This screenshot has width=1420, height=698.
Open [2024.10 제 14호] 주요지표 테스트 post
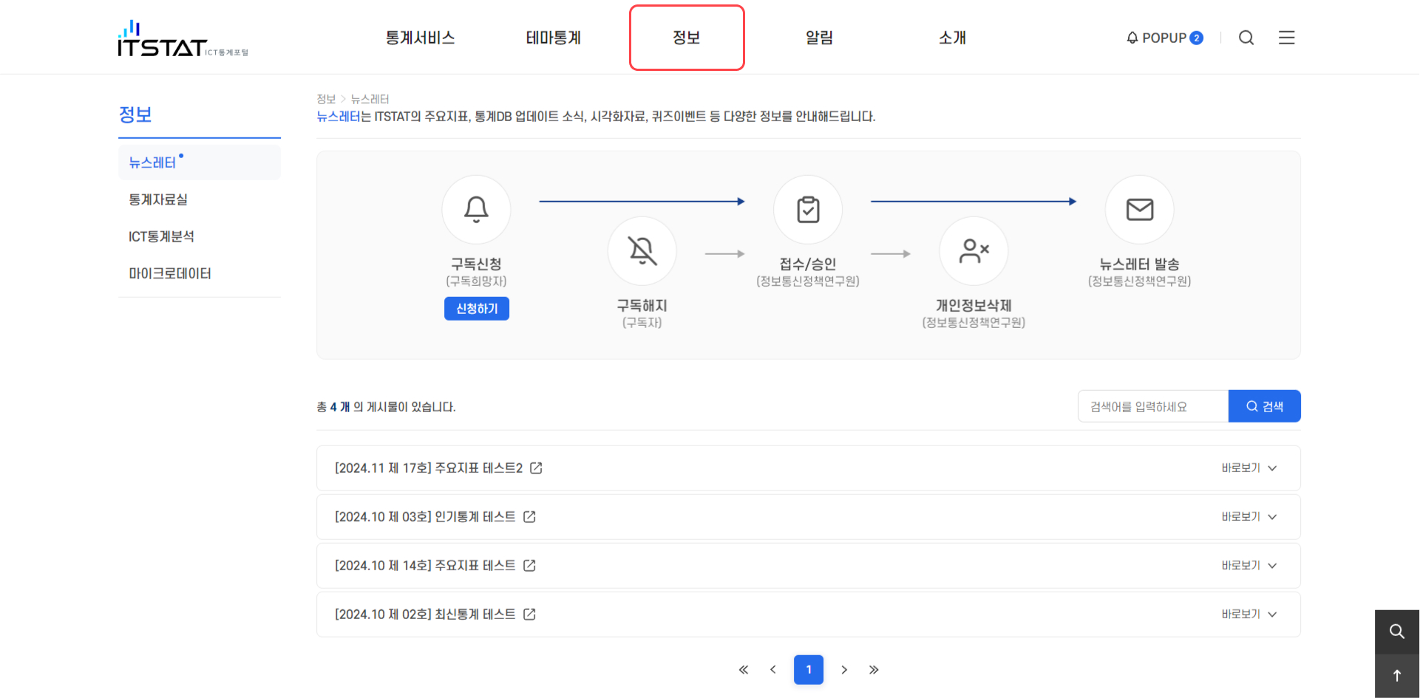coord(425,566)
